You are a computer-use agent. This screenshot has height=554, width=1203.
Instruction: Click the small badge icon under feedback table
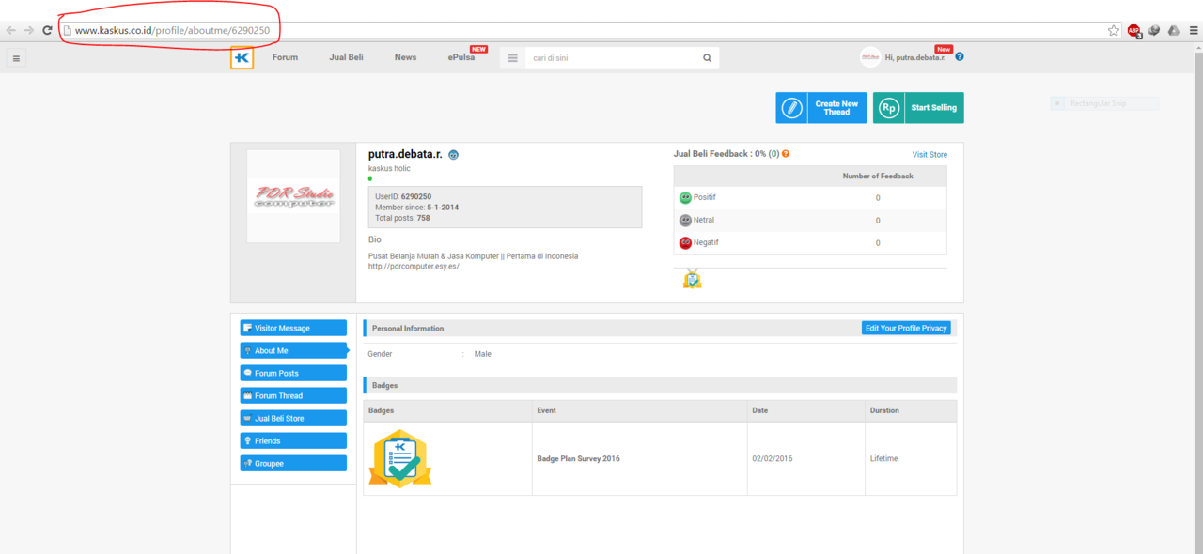pos(693,279)
